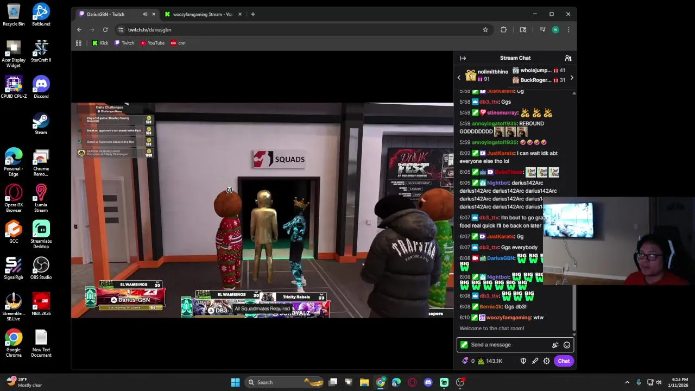
Task: Open the Chrome apps grid shortcut
Action: pos(79,43)
